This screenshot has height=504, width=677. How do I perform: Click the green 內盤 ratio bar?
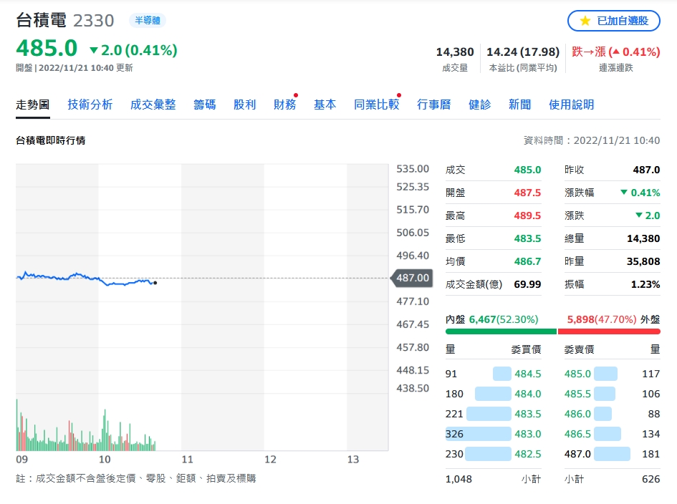(x=501, y=331)
